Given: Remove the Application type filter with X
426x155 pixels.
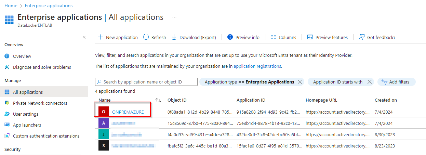Looking at the screenshot, I should (x=300, y=82).
